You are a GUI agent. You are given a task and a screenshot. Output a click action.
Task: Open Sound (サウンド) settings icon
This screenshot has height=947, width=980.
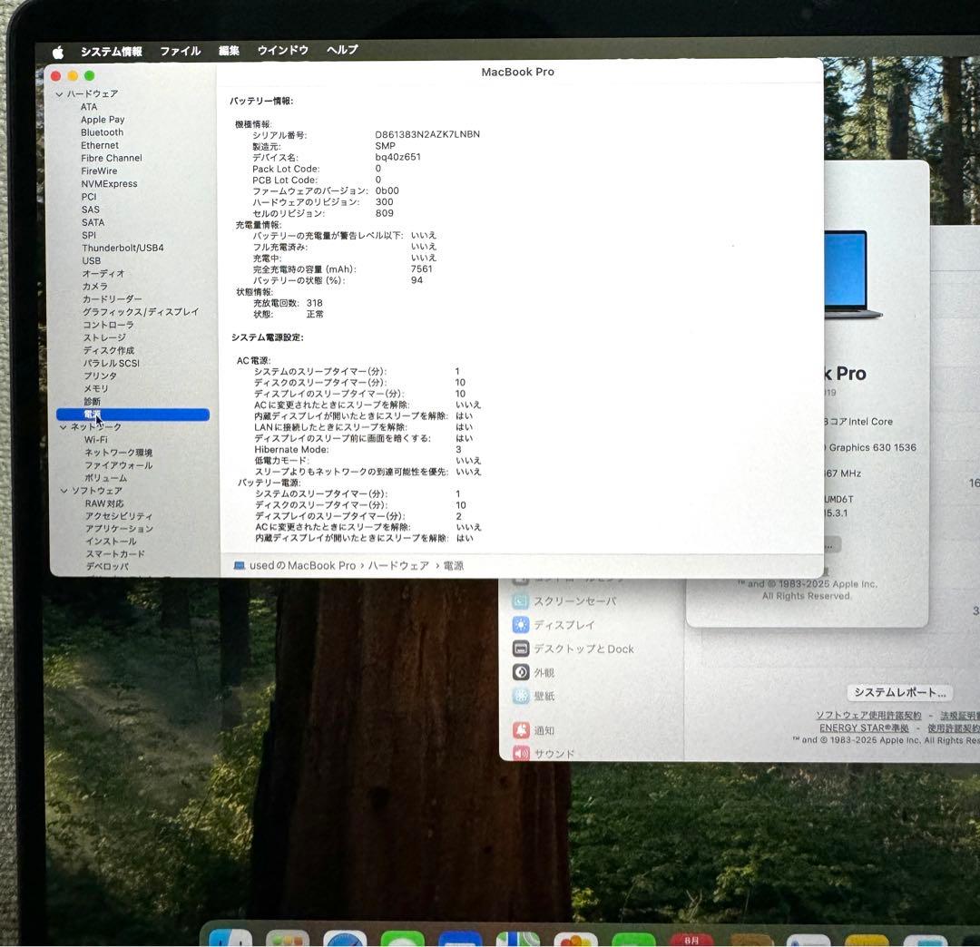coord(520,753)
